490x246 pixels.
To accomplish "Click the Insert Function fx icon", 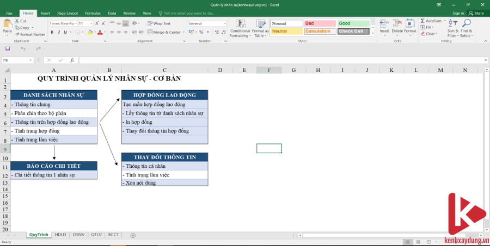I will (x=71, y=60).
